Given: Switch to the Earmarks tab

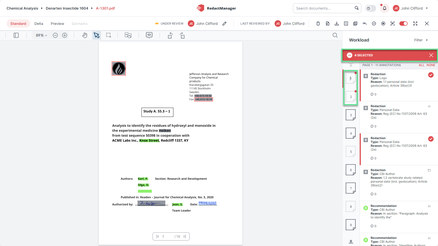Looking at the screenshot, I should pyautogui.click(x=80, y=24).
